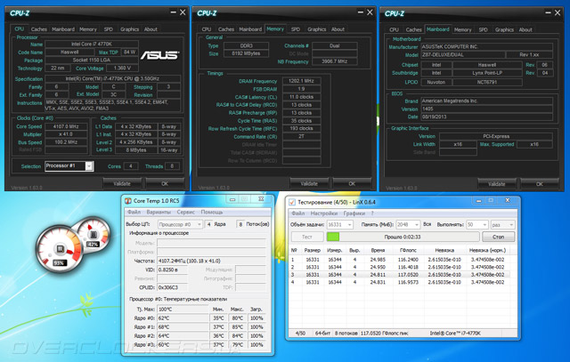
Task: Minimize the left CPU-Z CPU window
Action: (x=174, y=12)
